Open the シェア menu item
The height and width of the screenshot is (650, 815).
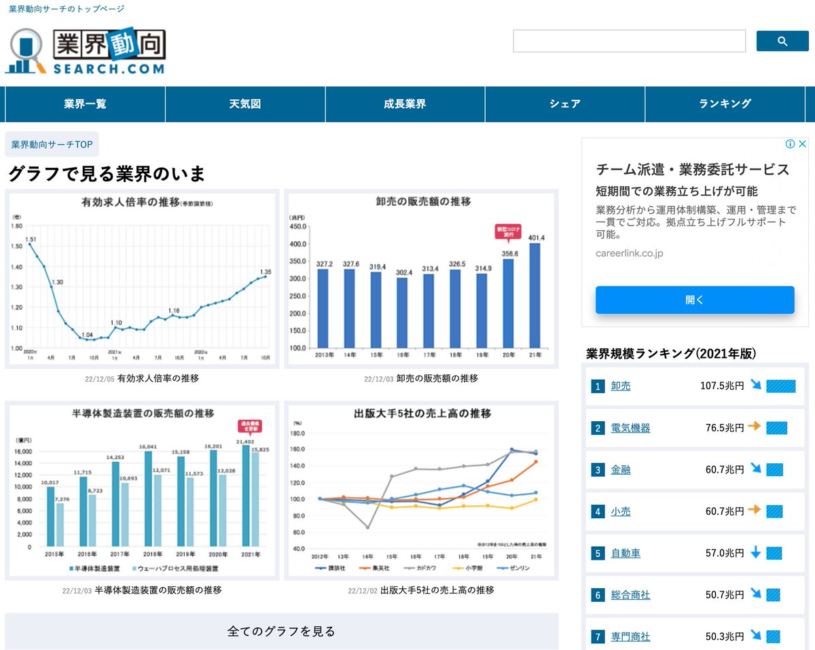(565, 104)
